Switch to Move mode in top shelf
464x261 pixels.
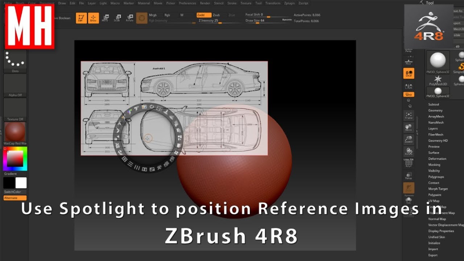(x=105, y=18)
